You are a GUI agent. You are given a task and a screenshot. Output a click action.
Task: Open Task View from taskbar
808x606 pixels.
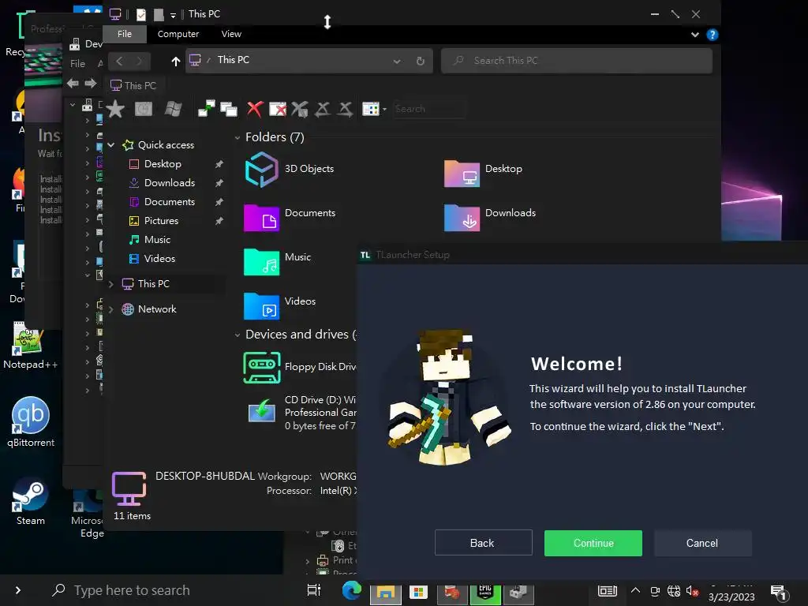pyautogui.click(x=314, y=590)
